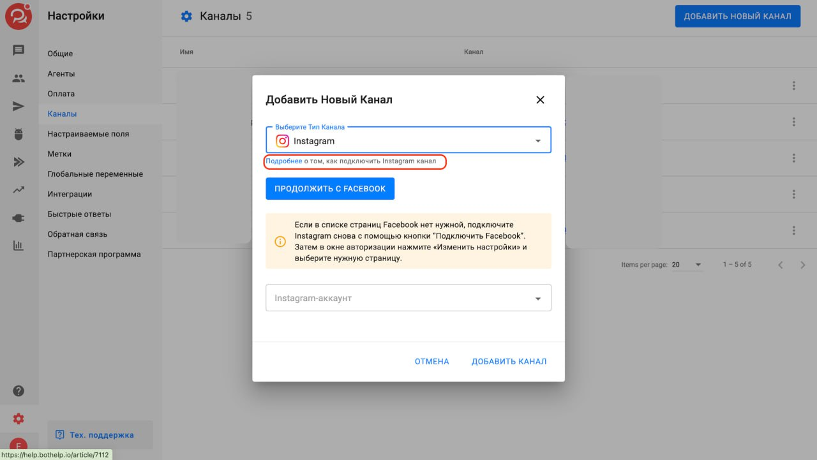Open Интеграции settings section
Viewport: 817px width, 460px height.
coord(70,194)
